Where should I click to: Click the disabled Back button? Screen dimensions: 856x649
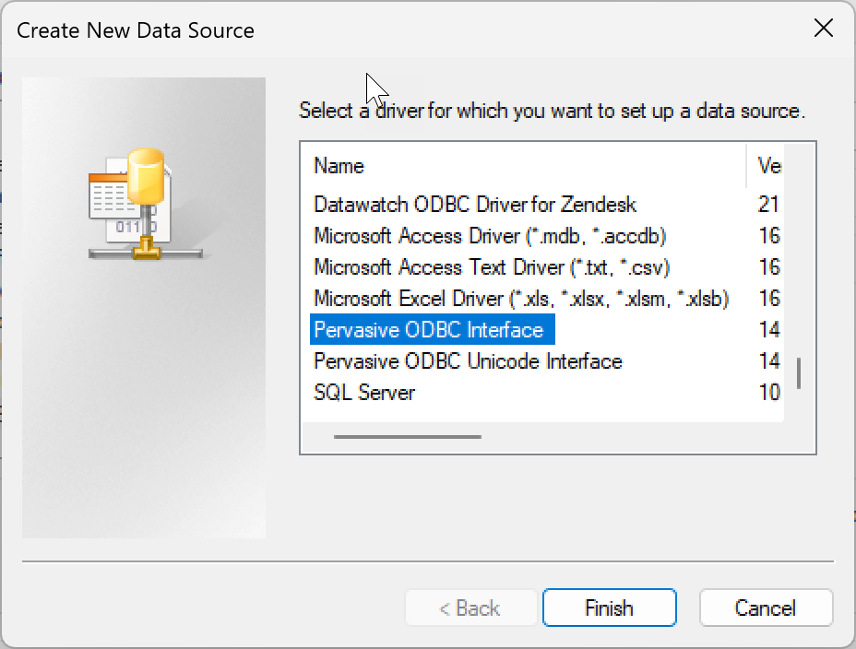click(x=470, y=608)
